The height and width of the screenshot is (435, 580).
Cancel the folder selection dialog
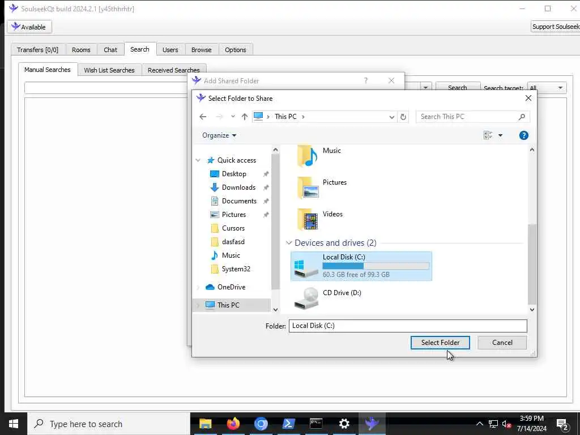(502, 343)
